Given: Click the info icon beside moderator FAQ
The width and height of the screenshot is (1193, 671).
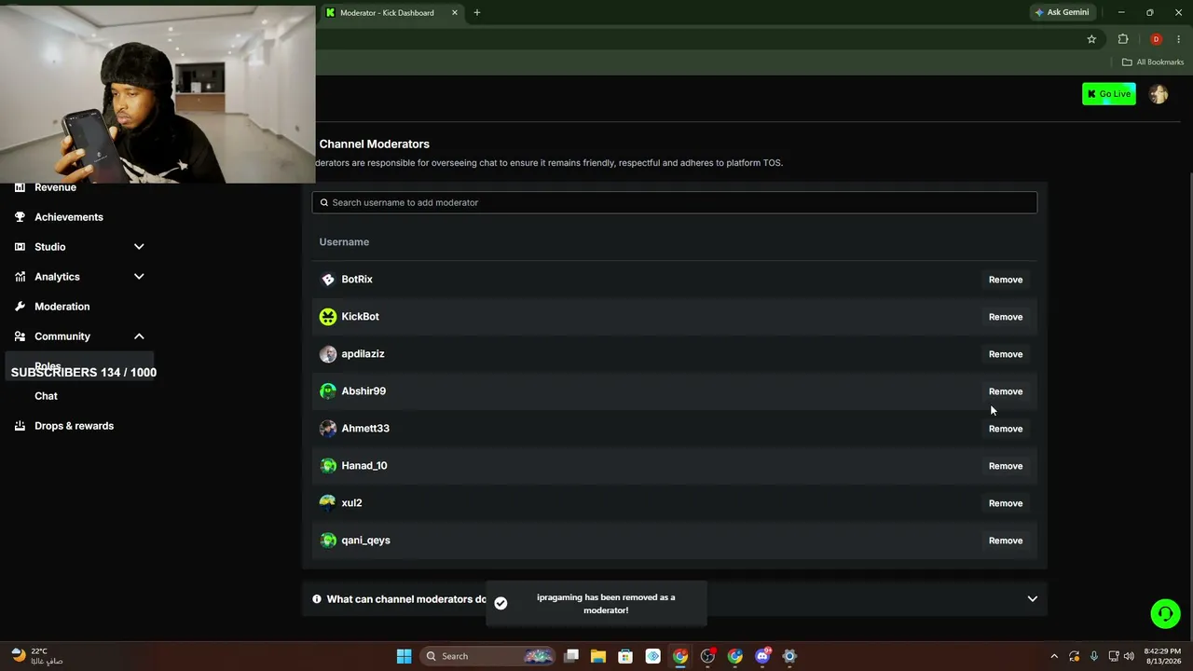Looking at the screenshot, I should (x=317, y=599).
